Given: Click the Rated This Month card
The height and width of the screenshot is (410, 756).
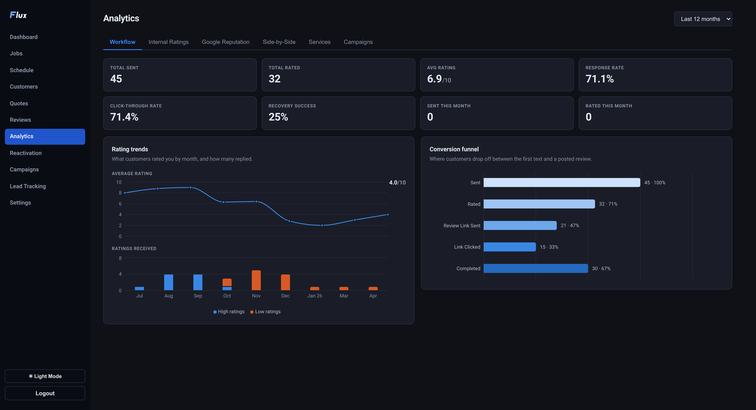Looking at the screenshot, I should (x=655, y=113).
